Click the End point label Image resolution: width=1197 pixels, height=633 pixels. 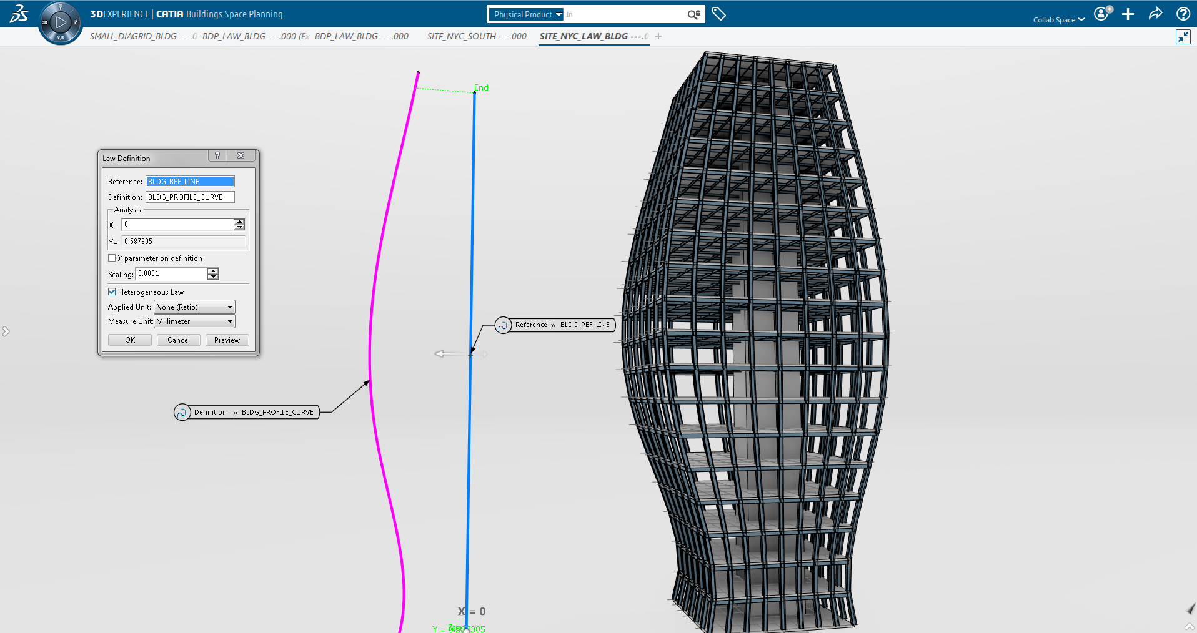pos(481,88)
